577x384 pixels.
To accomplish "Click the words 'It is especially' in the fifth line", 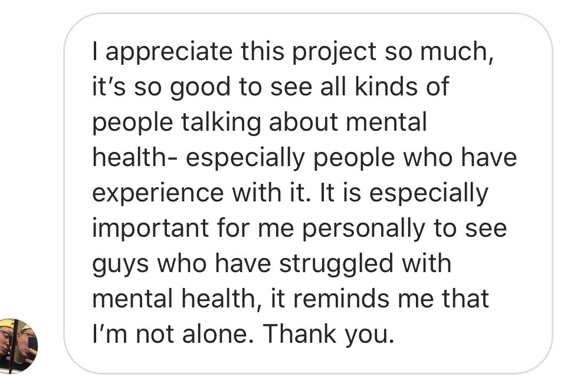I will 404,194.
